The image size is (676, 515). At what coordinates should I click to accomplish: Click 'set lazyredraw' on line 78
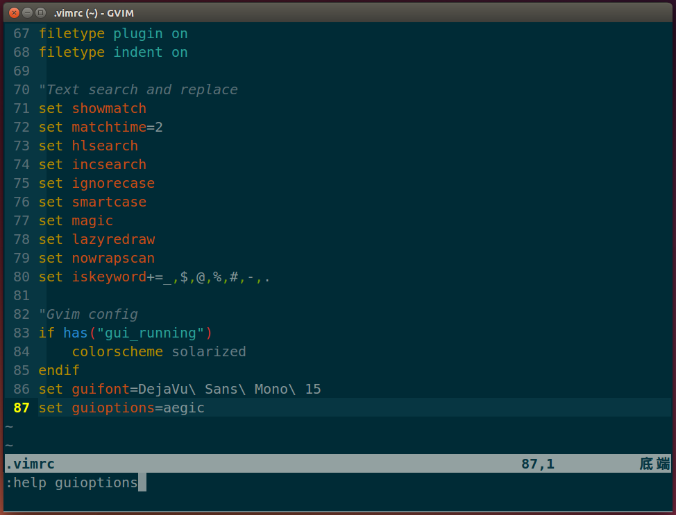(x=96, y=239)
